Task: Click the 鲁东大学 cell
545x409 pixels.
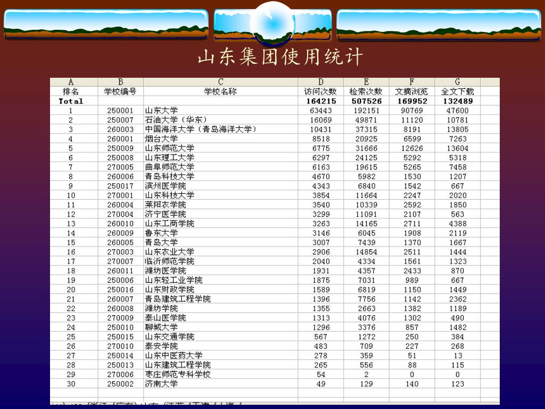Action: pyautogui.click(x=221, y=233)
